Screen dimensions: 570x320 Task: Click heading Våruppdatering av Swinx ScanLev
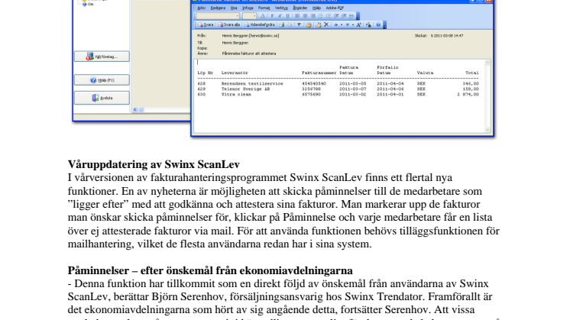154,164
